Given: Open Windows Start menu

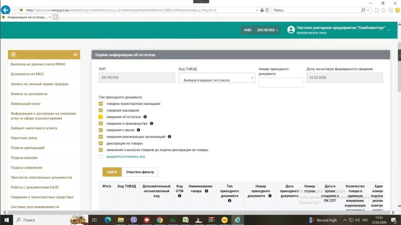Looking at the screenshot, I should click(7, 220).
